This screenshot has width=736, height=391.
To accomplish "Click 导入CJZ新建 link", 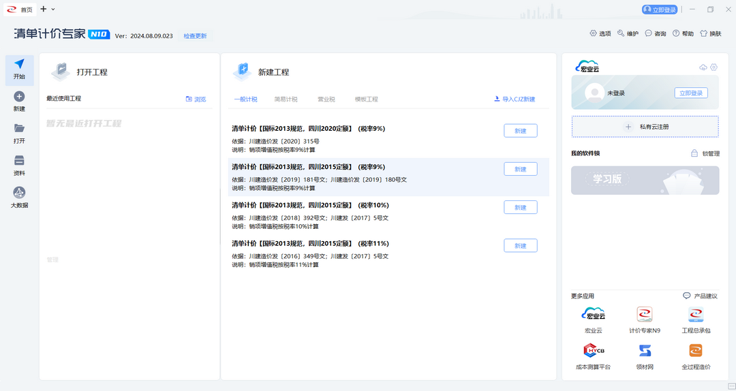I will click(515, 99).
